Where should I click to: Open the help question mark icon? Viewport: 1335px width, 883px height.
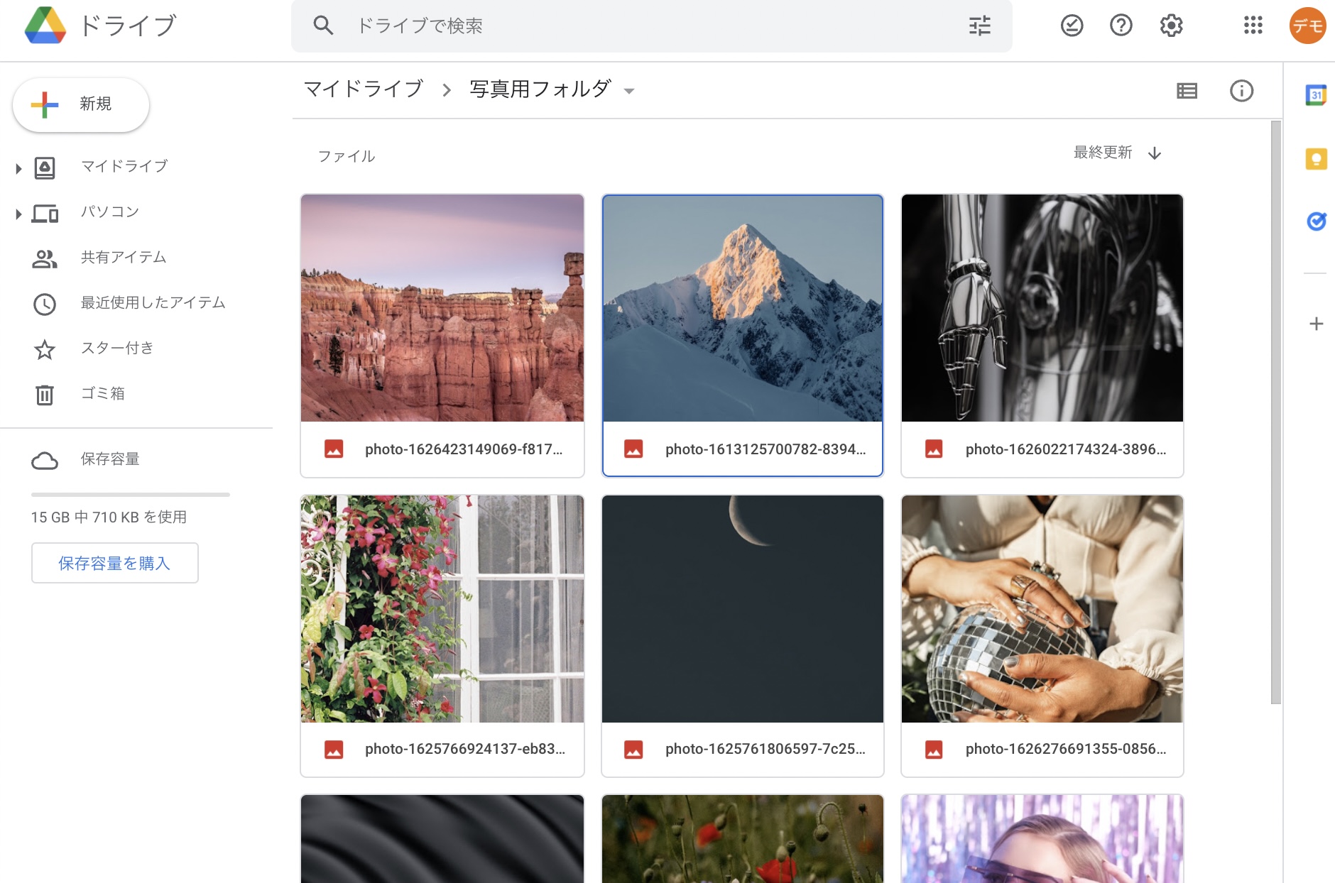[x=1121, y=26]
